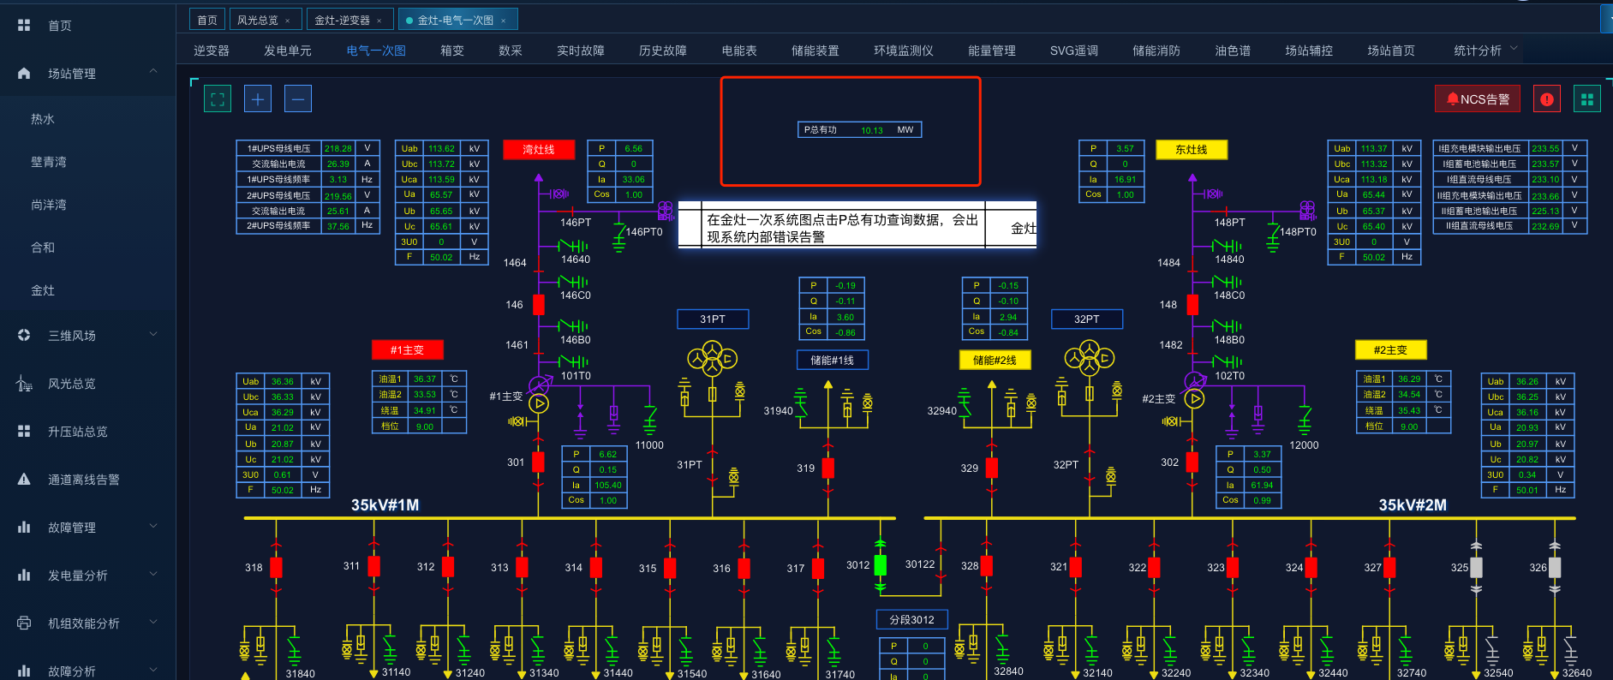Toggle the green bus-tie breaker 3012
This screenshot has height=680, width=1613.
tap(880, 565)
